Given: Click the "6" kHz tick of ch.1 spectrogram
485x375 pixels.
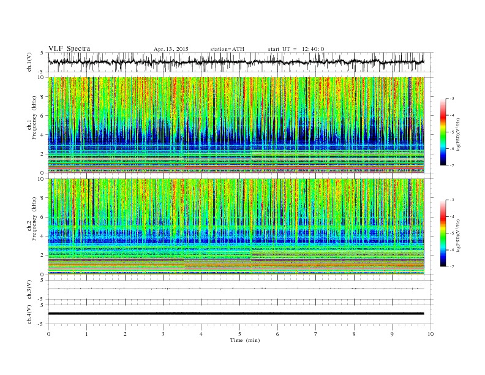Looking at the screenshot, I should (42, 116).
